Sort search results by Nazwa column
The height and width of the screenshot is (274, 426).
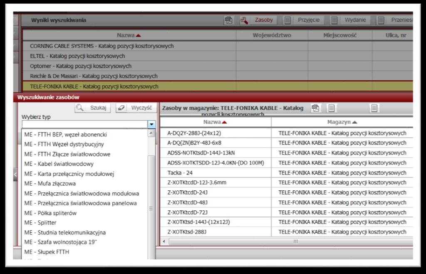129,35
